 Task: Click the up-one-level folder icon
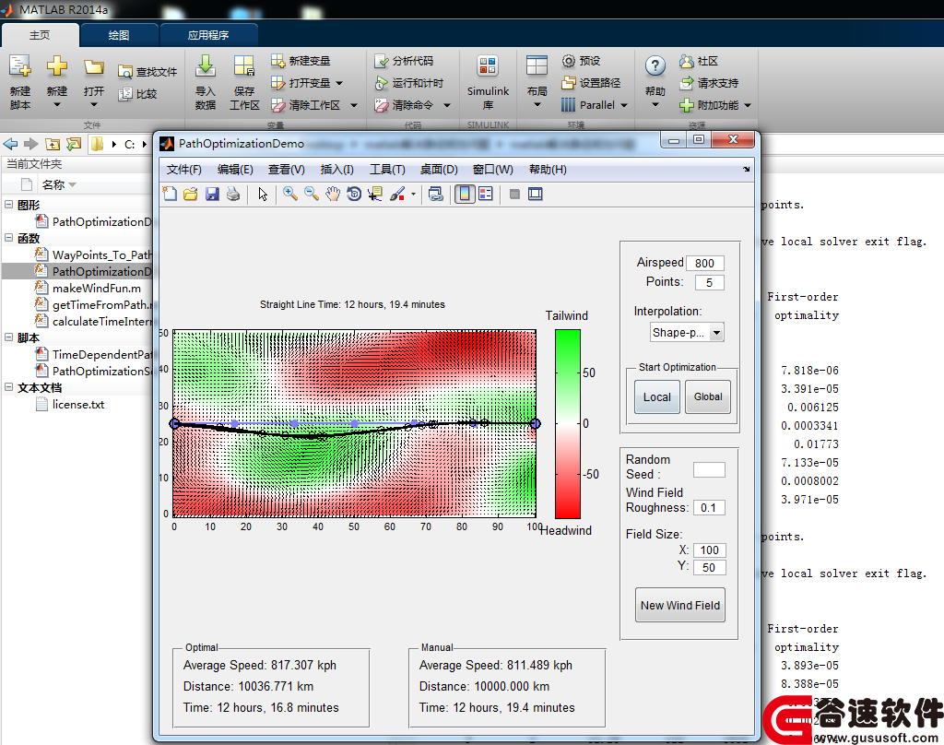coord(53,144)
